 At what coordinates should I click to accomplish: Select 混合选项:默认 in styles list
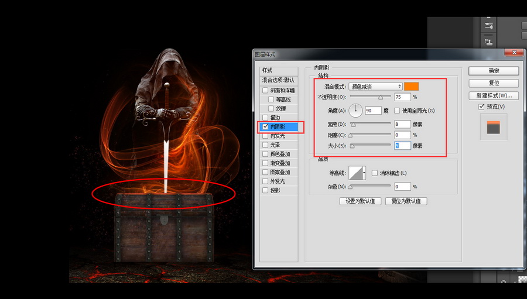(x=279, y=80)
